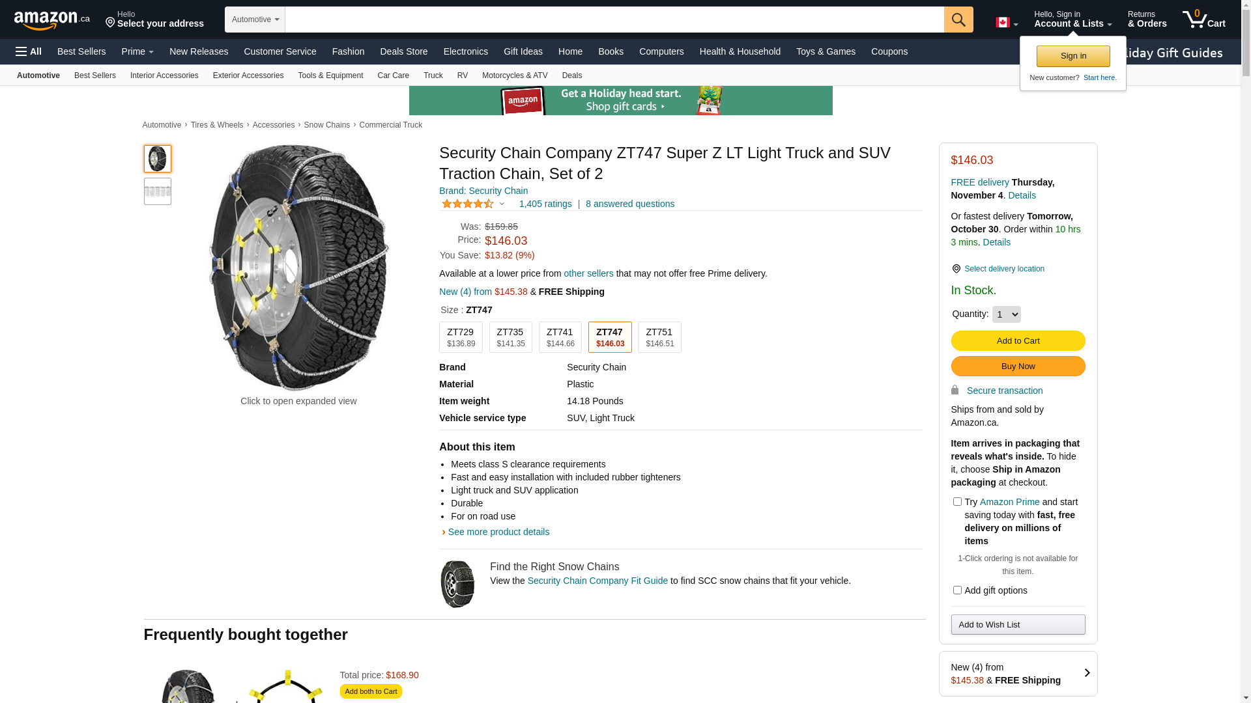
Task: Open Deals Store in the navigation bar
Action: coord(403,51)
